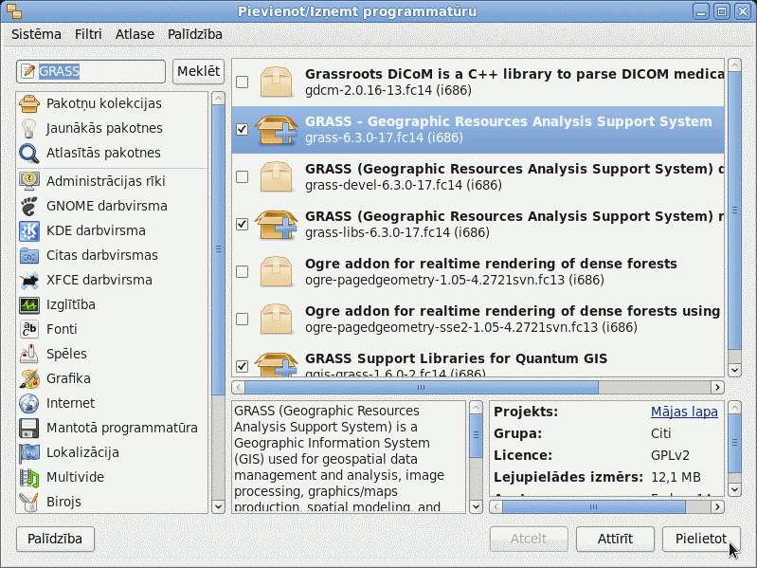Click the Pielietot button

(701, 539)
